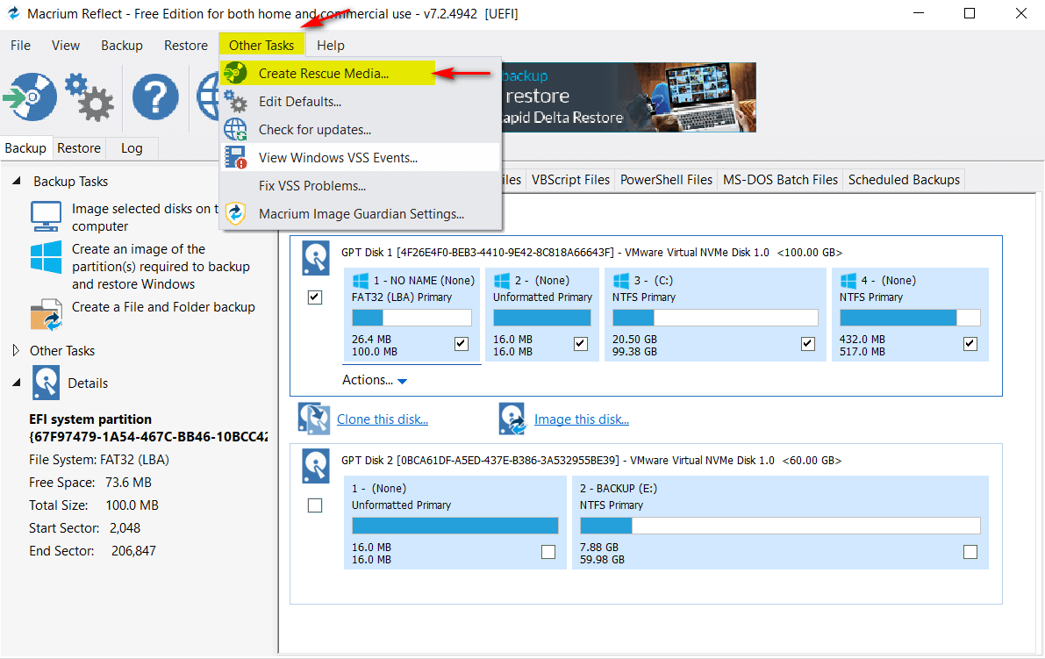Open the View menu
The width and height of the screenshot is (1045, 659).
(66, 46)
